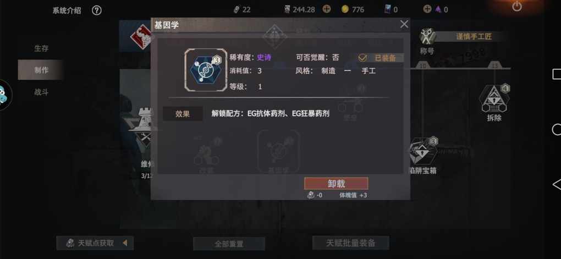This screenshot has width=561, height=259.
Task: Close the 基因学 dialog
Action: tap(404, 24)
